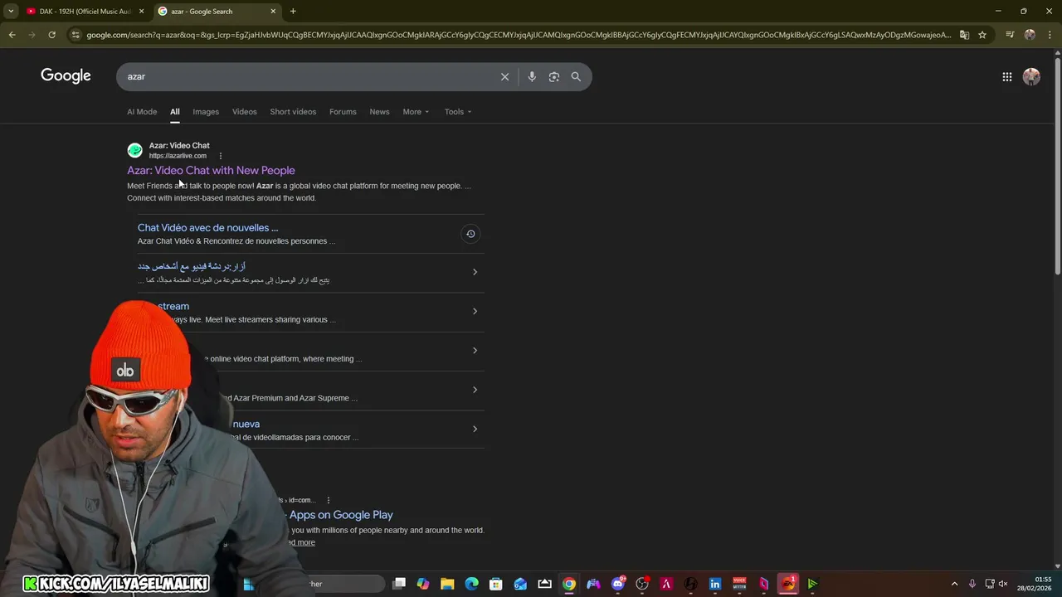
Task: Expand the online video chat platform chevron
Action: 475,350
